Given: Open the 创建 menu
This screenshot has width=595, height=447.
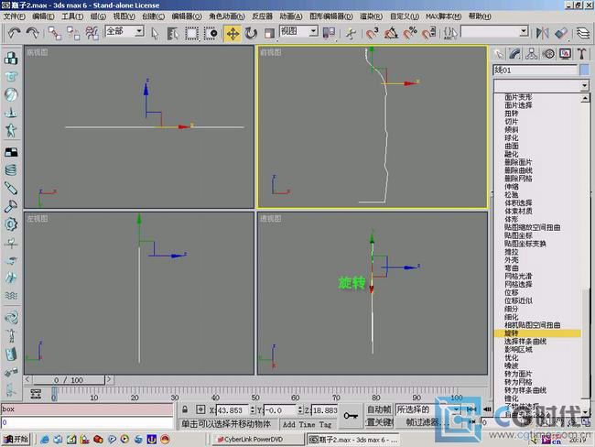Looking at the screenshot, I should 153,16.
